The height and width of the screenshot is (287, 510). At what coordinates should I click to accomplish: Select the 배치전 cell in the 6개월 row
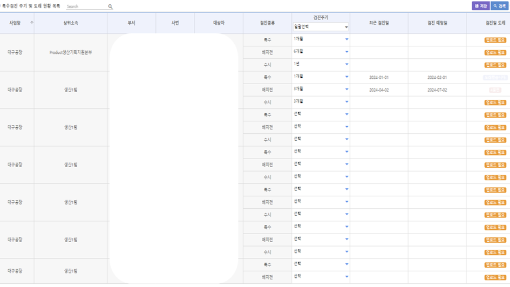tap(267, 52)
